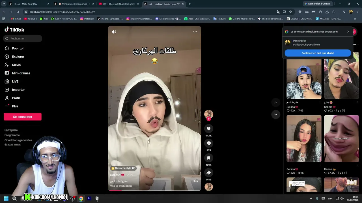
Task: Open the comments bubble showing 553
Action: (x=209, y=143)
